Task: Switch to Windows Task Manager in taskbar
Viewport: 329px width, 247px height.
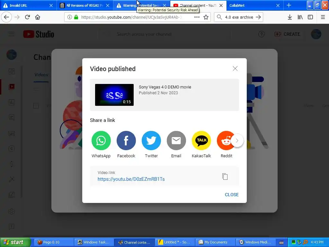Action: 94,242
